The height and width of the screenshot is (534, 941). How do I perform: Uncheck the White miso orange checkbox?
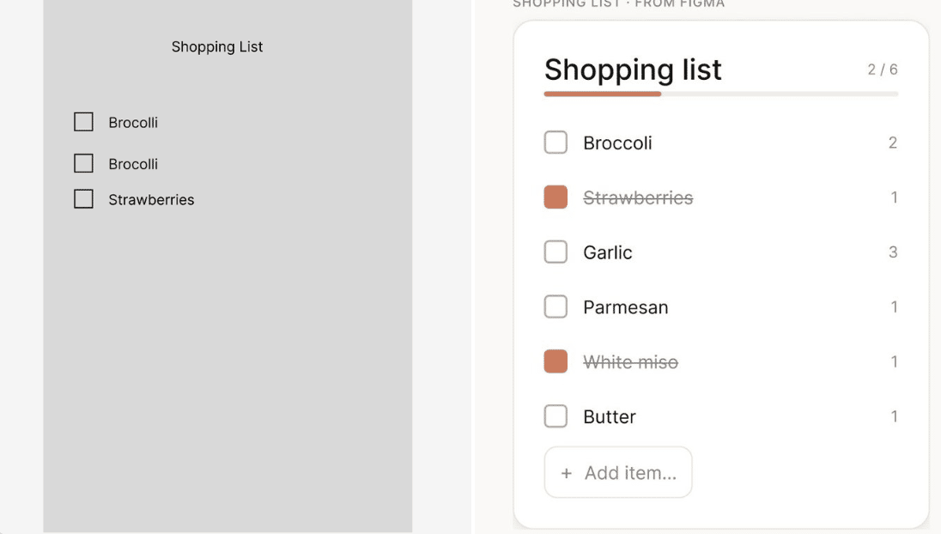point(555,362)
